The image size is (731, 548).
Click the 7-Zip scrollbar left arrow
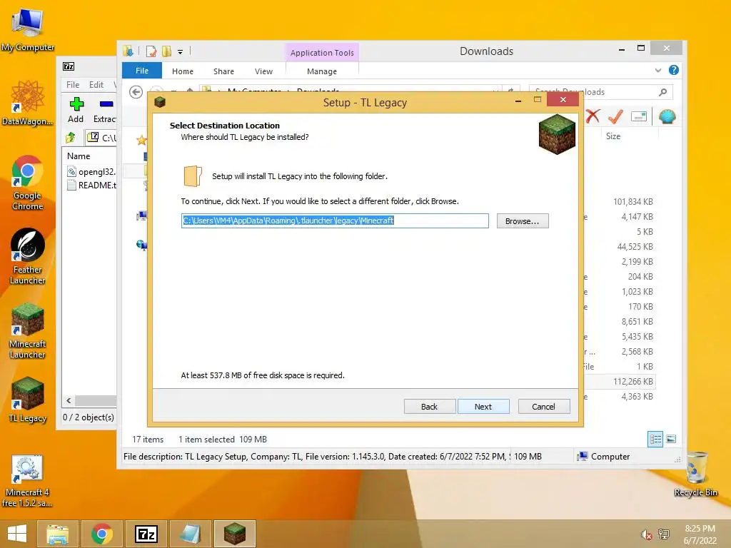pos(69,400)
